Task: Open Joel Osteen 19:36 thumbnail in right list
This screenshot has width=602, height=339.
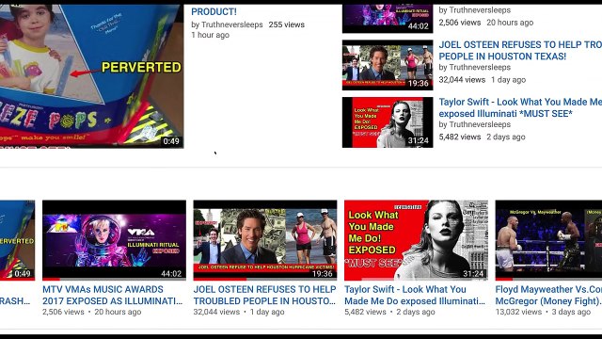Action: click(388, 65)
